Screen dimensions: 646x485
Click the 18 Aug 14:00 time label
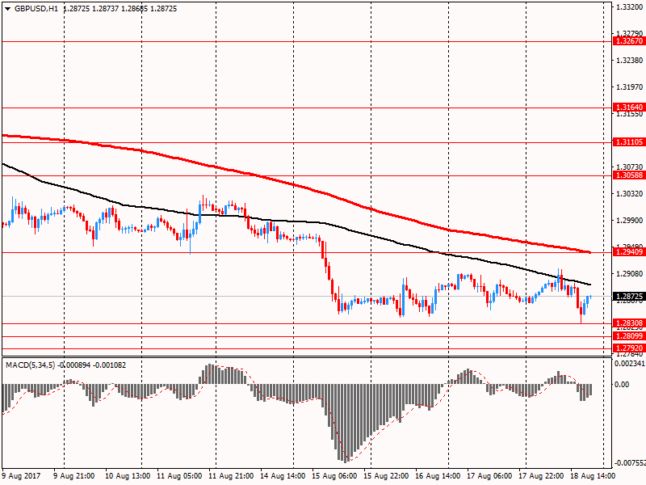(x=593, y=476)
